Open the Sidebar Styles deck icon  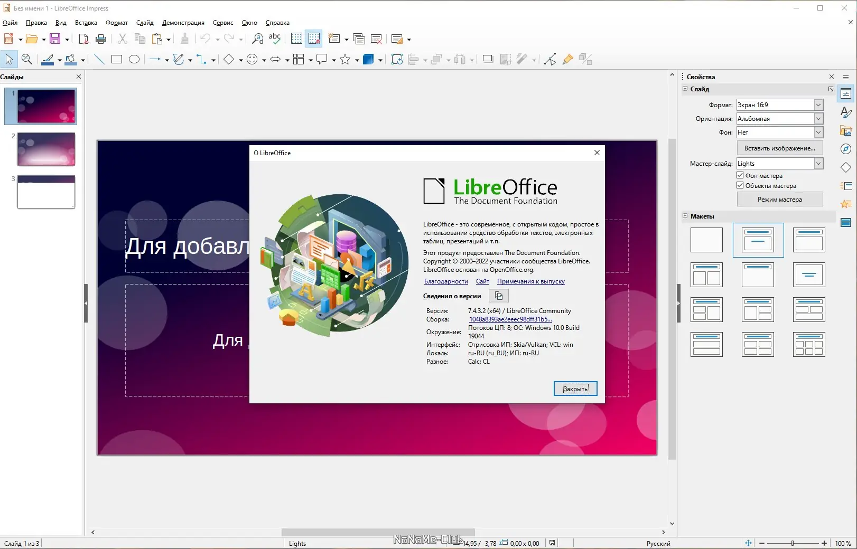click(x=846, y=112)
